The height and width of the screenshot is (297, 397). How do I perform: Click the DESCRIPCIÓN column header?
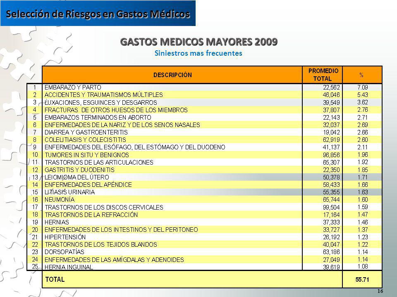click(x=172, y=75)
